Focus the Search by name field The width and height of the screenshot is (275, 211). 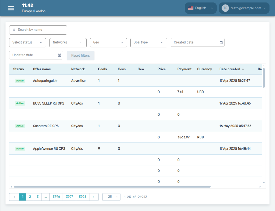tap(41, 30)
